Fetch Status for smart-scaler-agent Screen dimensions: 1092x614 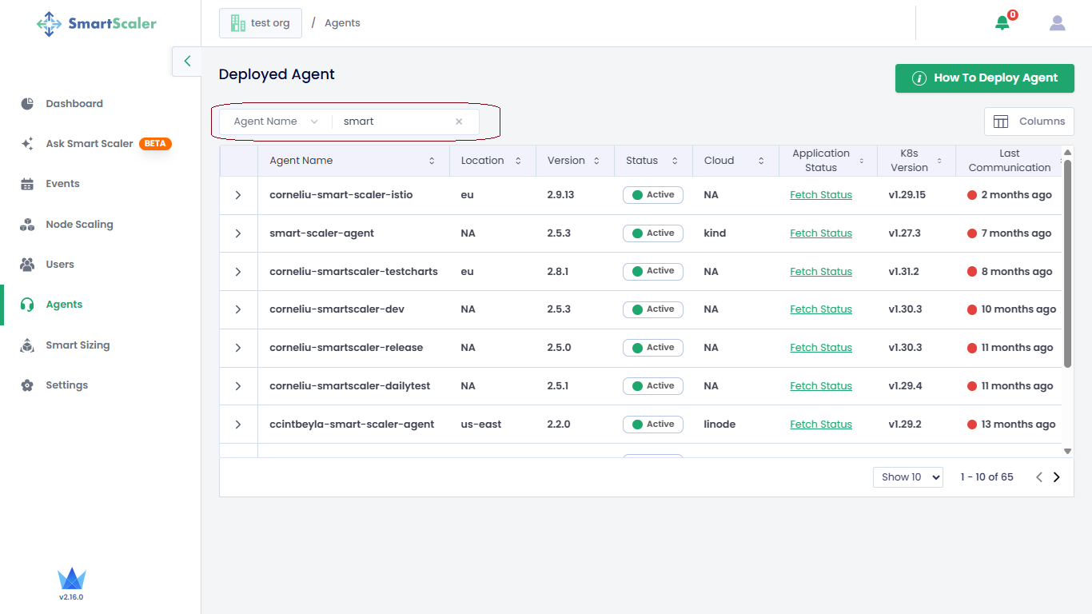821,233
